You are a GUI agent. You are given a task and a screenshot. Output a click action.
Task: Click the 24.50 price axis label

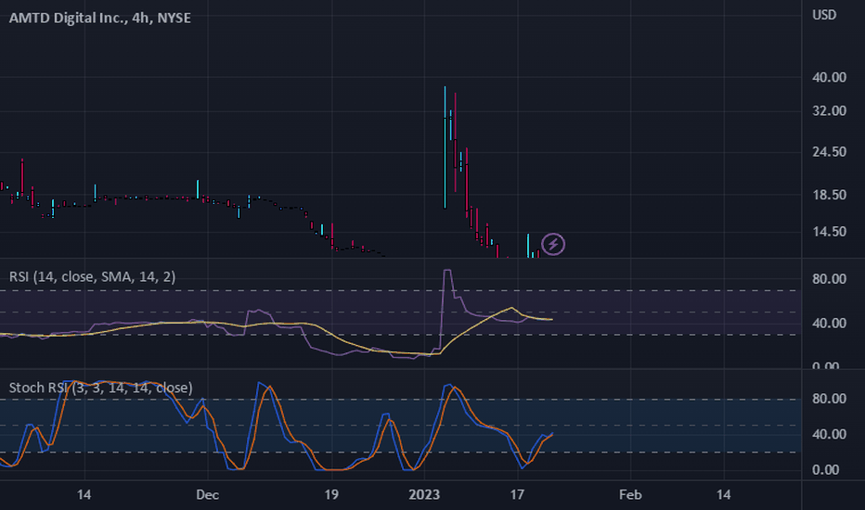point(829,152)
